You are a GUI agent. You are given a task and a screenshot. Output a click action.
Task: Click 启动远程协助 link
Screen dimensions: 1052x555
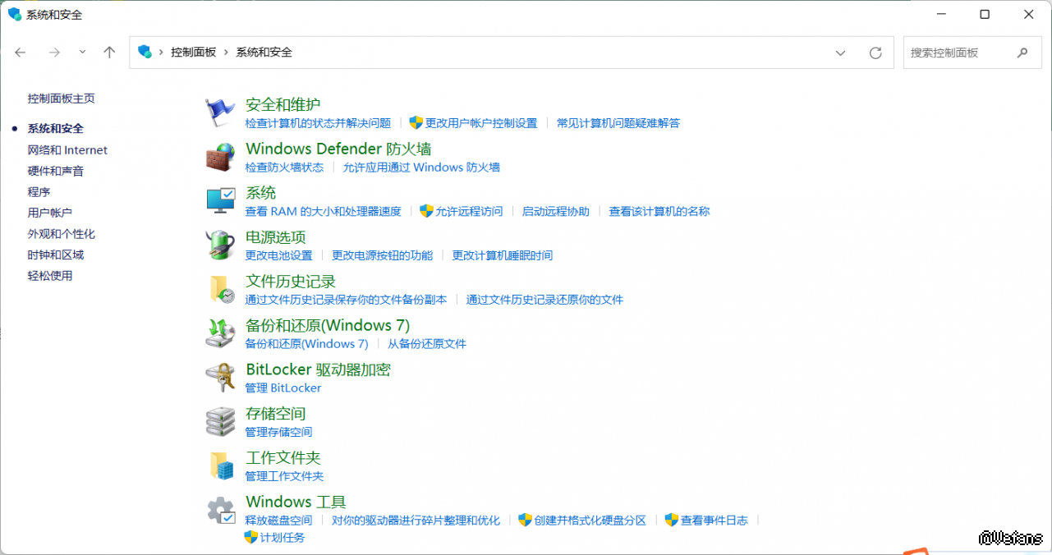(x=556, y=212)
